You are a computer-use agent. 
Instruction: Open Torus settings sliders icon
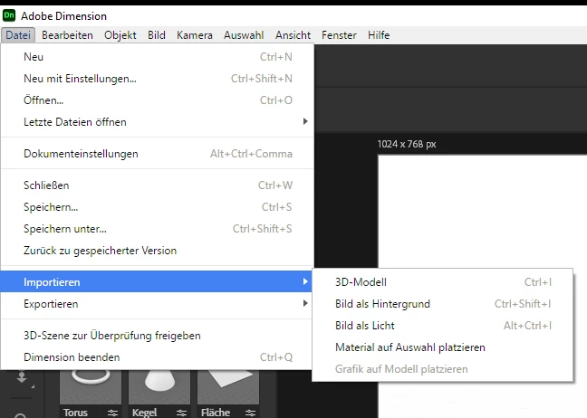(x=112, y=413)
